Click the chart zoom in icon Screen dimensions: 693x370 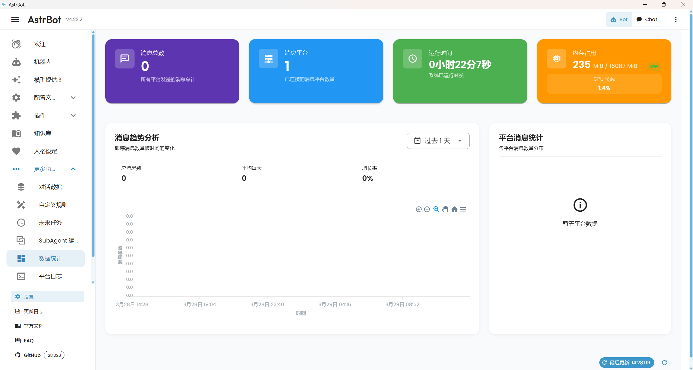[419, 209]
